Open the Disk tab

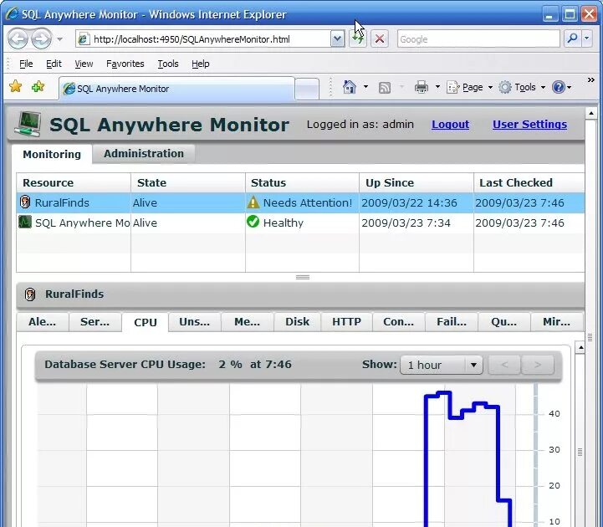[297, 322]
